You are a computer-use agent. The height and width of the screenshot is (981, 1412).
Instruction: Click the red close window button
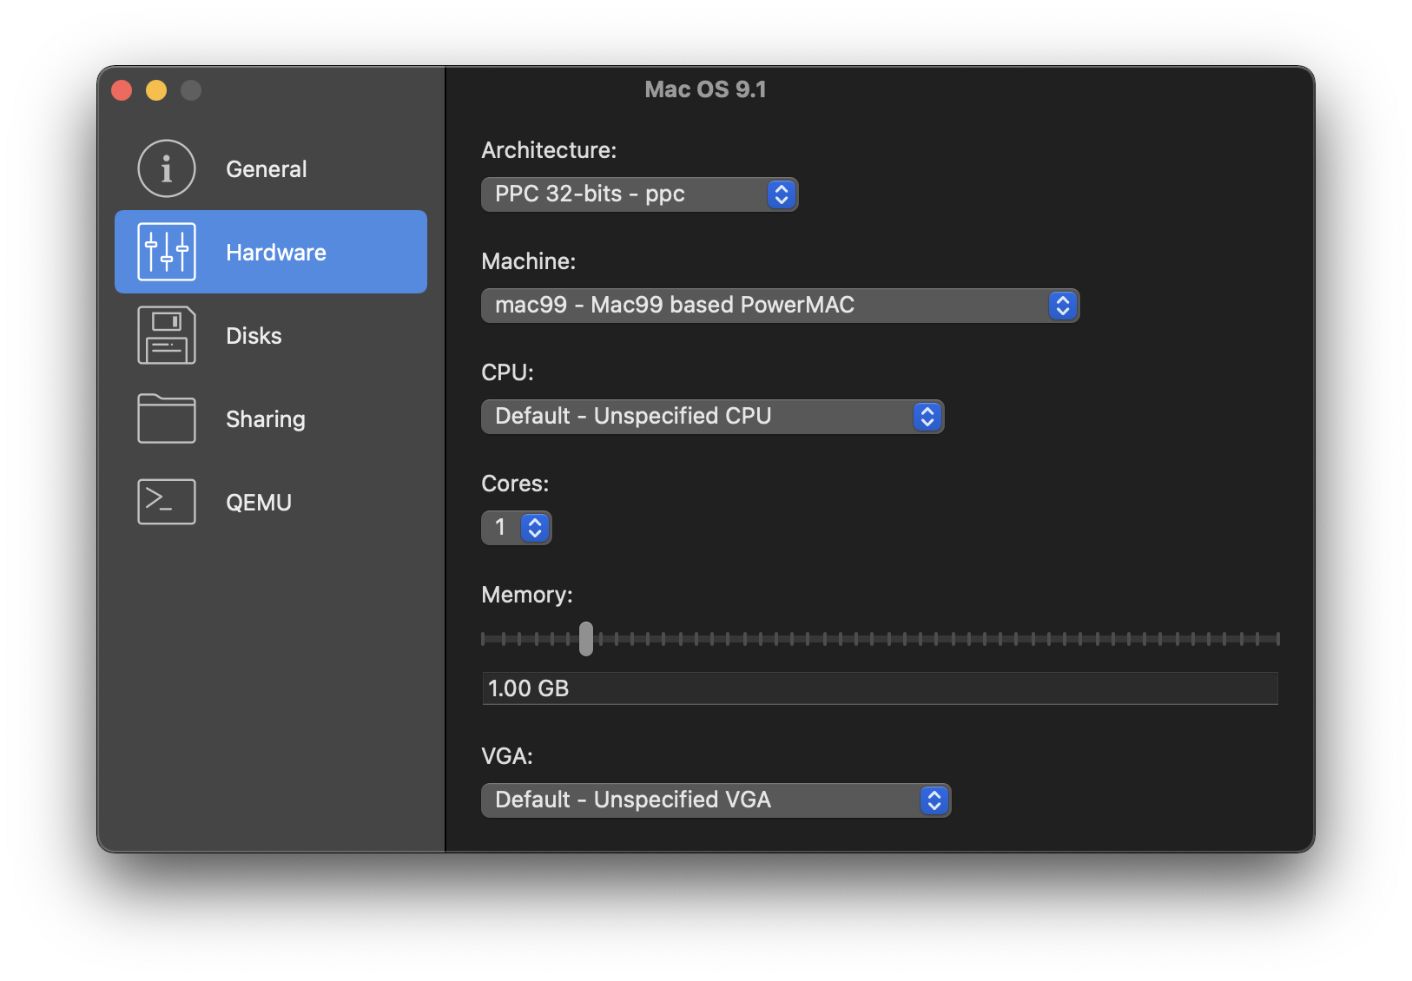point(122,90)
